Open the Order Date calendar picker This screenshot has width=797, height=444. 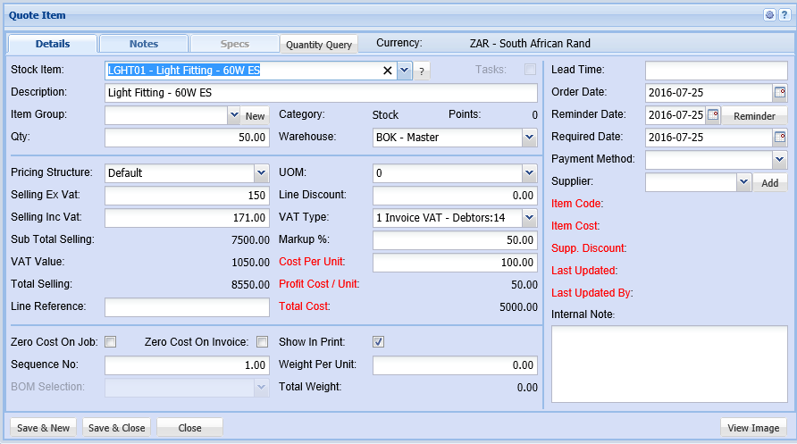(779, 92)
